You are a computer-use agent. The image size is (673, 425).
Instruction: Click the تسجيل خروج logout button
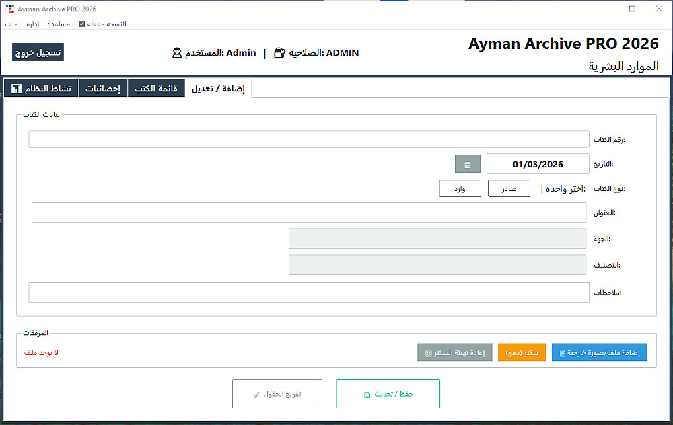click(38, 52)
